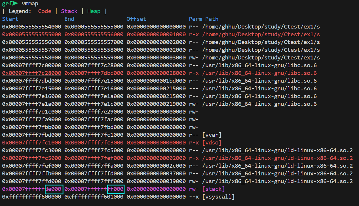This screenshot has height=206, width=359.
Task: Select the red libc.so.6 r-x path
Action: click(259, 73)
